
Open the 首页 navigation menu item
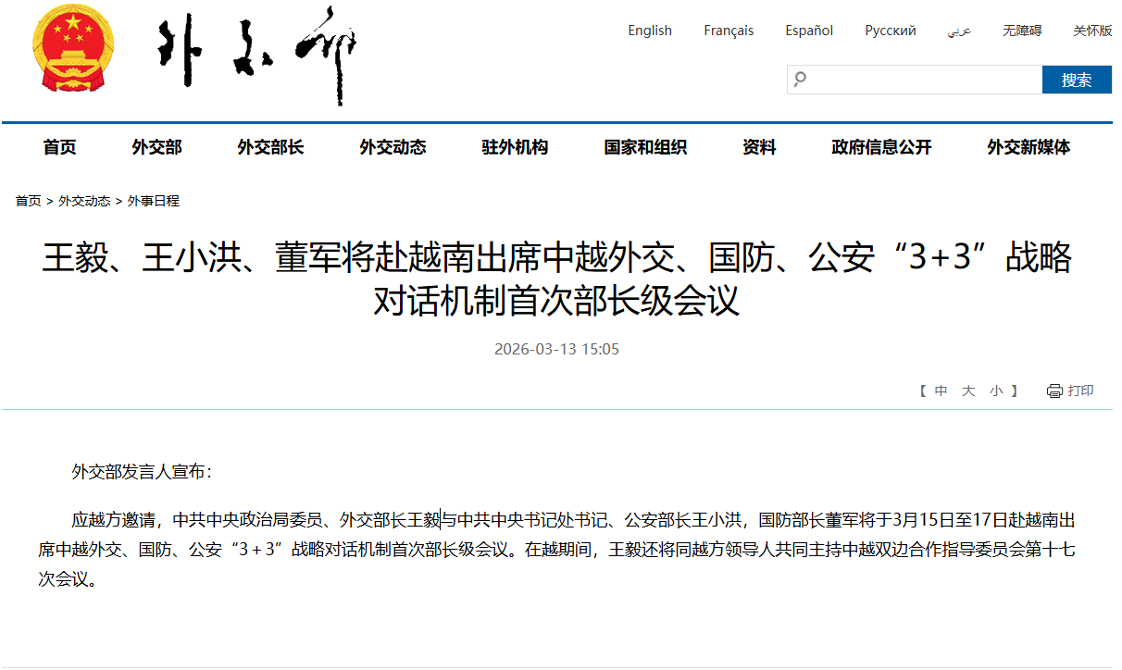pos(59,147)
